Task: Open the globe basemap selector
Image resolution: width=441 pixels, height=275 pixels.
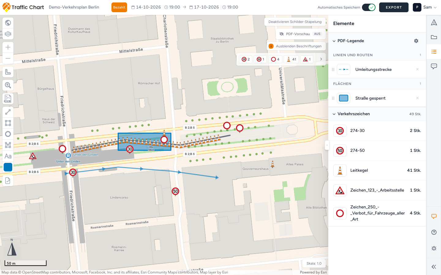Action: point(8,23)
